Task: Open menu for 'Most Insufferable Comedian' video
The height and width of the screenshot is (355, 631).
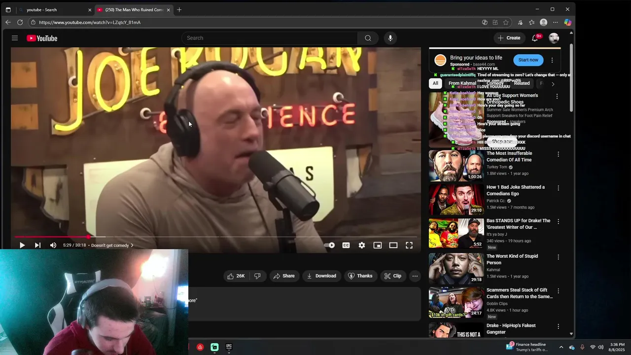Action: (x=558, y=154)
